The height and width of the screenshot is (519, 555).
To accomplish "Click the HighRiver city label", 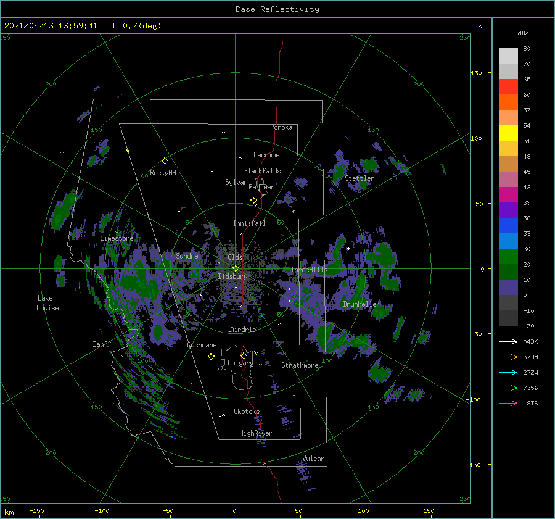I will pyautogui.click(x=256, y=433).
